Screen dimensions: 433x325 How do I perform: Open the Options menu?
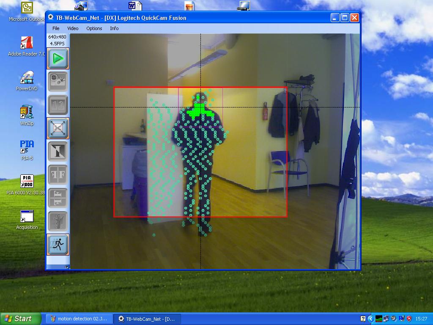pyautogui.click(x=94, y=28)
